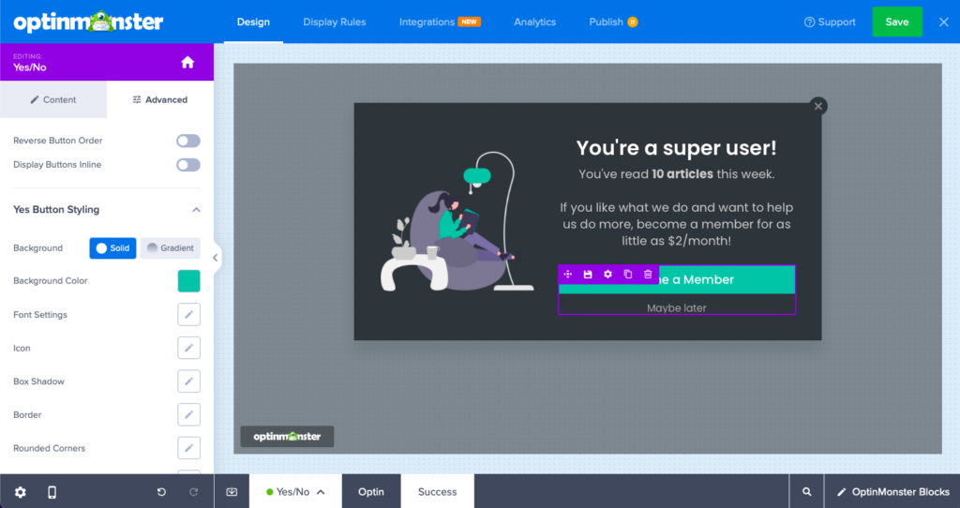This screenshot has height=508, width=960.
Task: Click the home icon in editing panel
Action: point(187,62)
